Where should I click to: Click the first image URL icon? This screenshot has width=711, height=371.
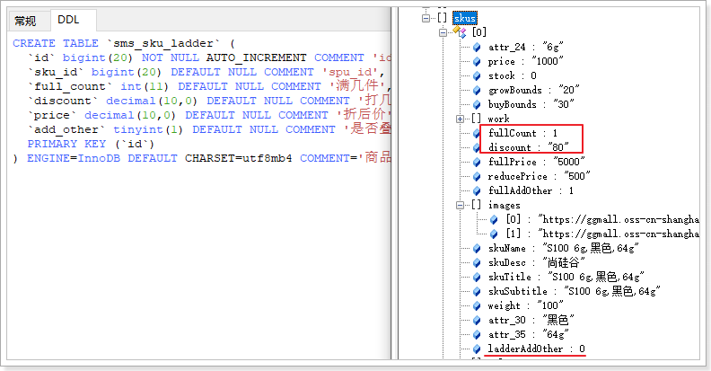coord(495,219)
